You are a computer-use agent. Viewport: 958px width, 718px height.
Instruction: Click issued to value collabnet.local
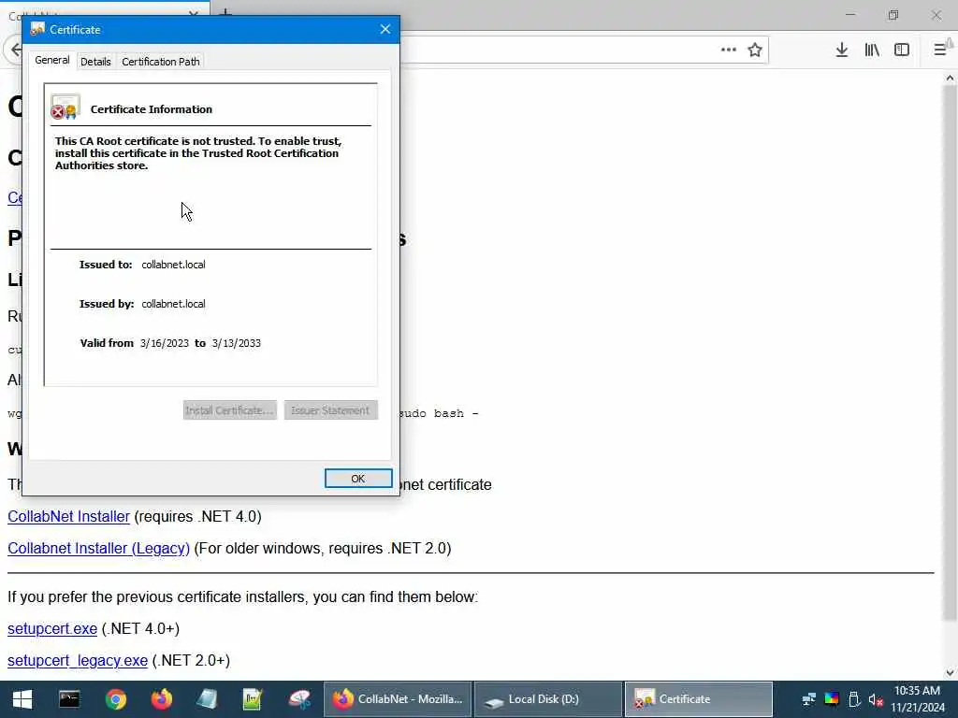[x=173, y=265]
